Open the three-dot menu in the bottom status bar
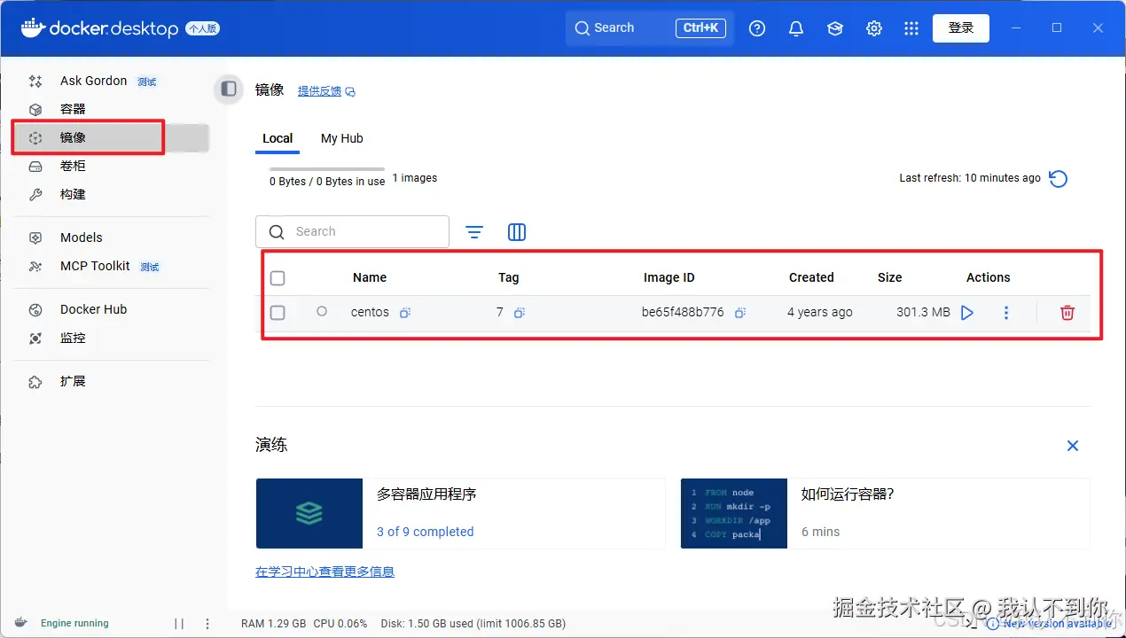Screen dimensions: 1126x638 coord(207,623)
